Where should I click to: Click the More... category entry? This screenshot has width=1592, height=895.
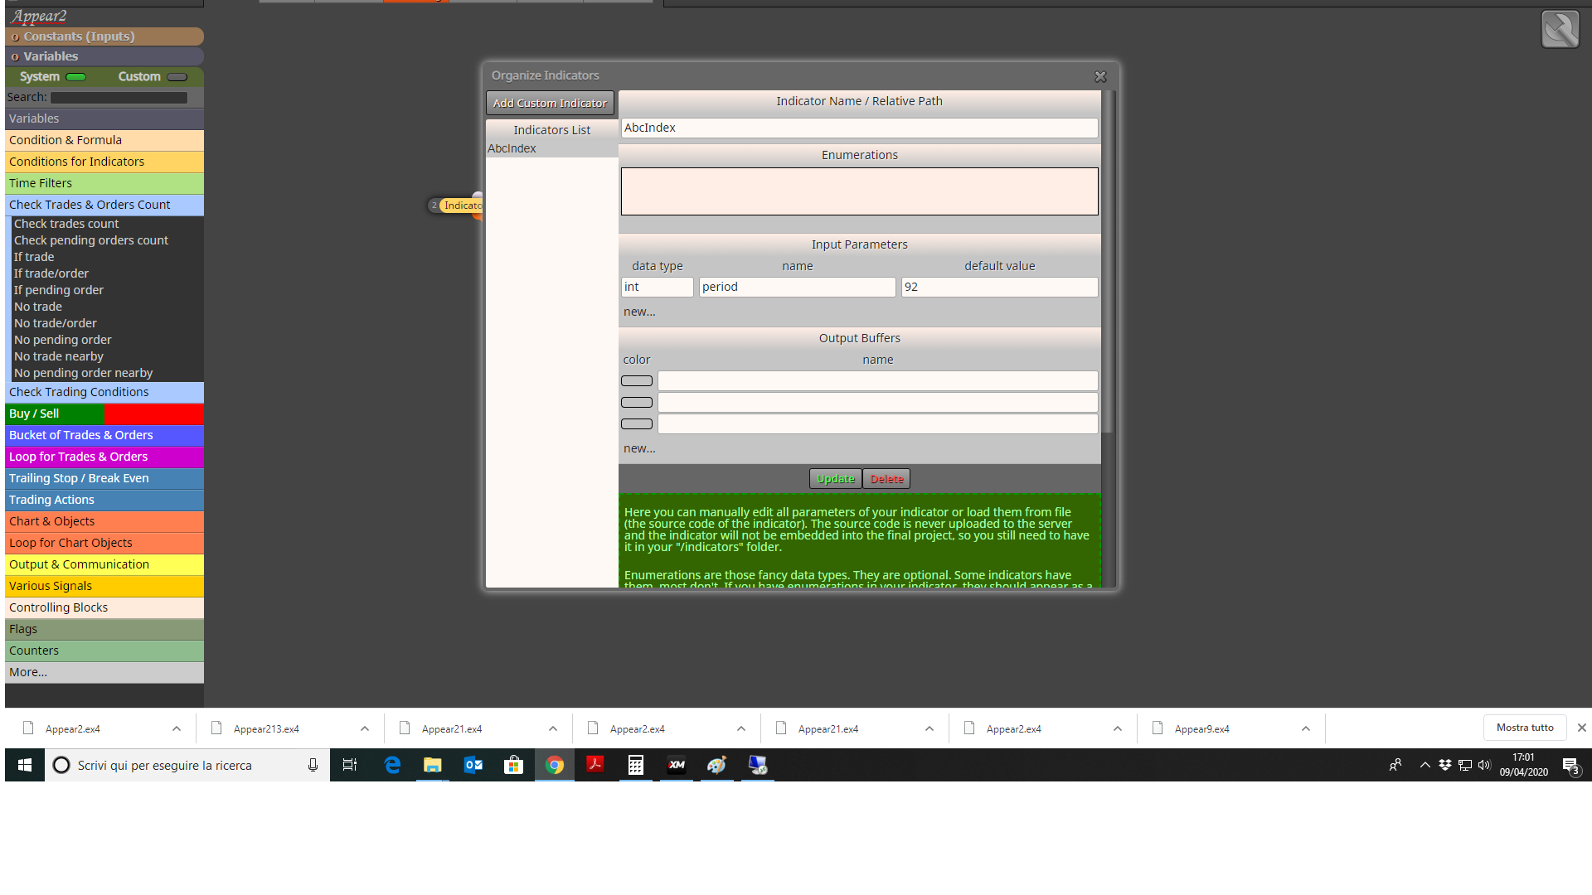[x=104, y=672]
